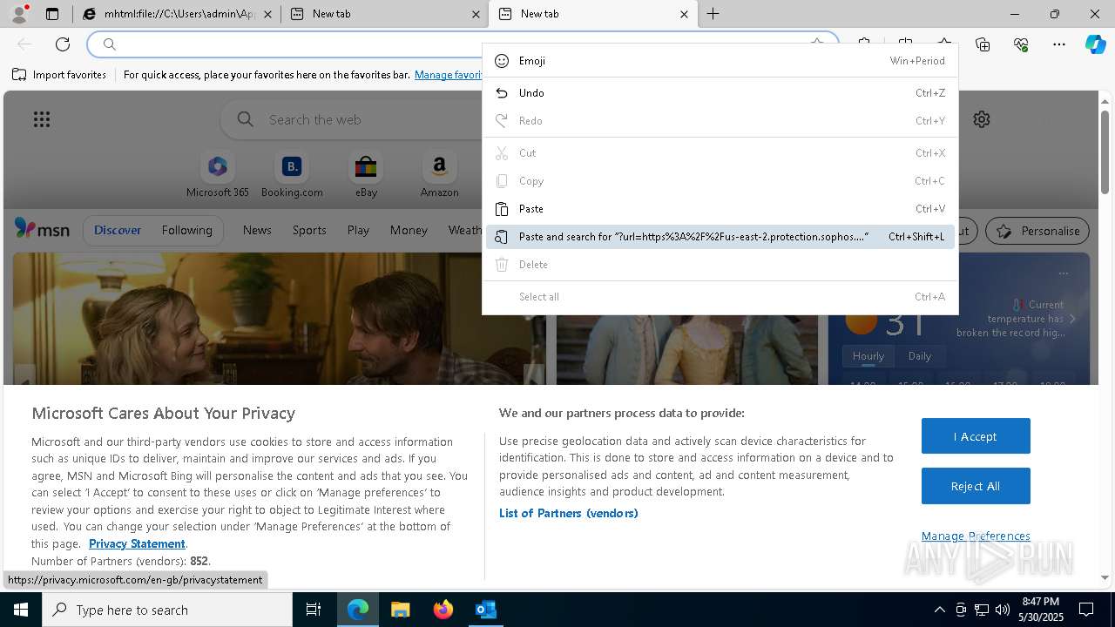The image size is (1115, 627).
Task: Open the MSN apps grid icon
Action: tap(42, 119)
